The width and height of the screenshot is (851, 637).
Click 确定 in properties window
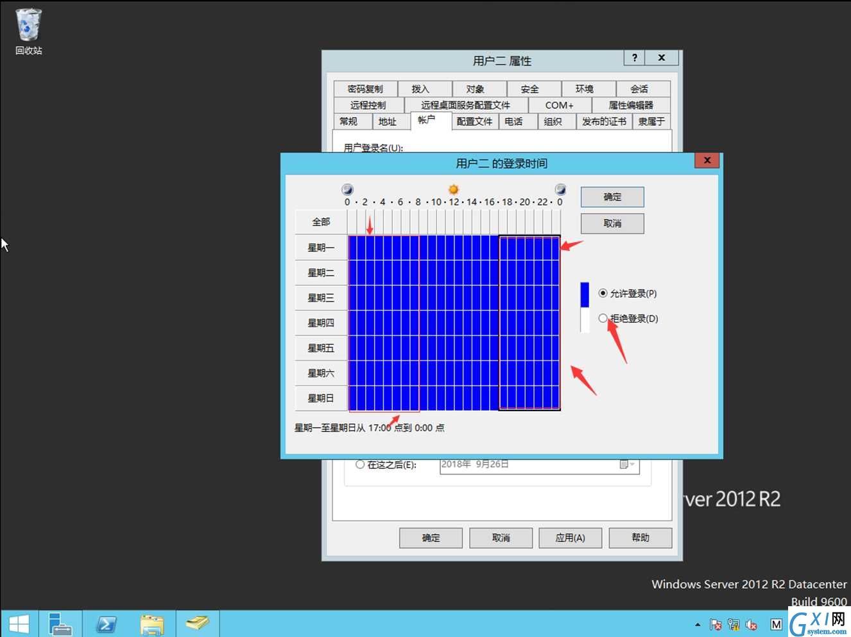(431, 538)
